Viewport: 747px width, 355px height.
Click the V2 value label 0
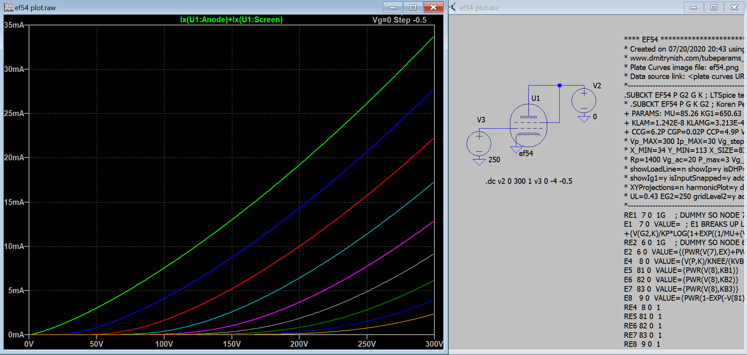[x=595, y=117]
